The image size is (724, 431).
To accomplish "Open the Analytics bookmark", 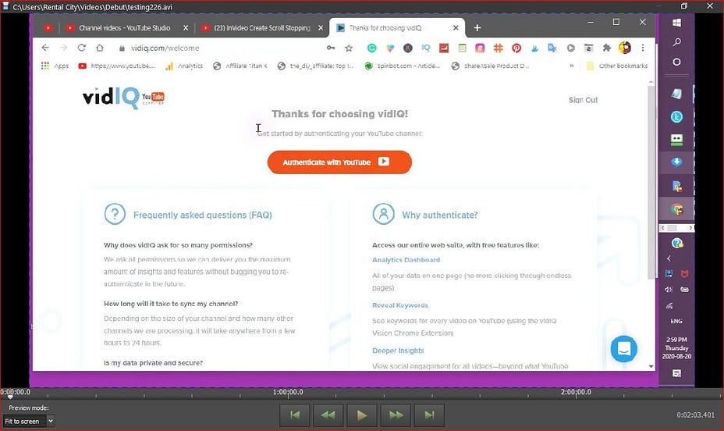I will coord(184,66).
